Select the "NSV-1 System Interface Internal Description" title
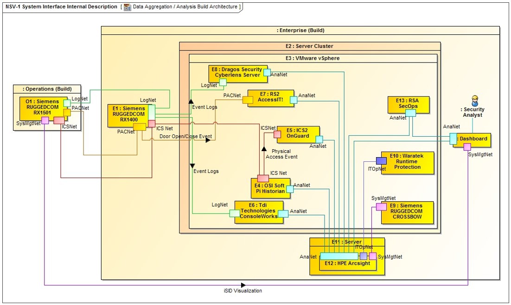This screenshot has width=511, height=305. 61,6
